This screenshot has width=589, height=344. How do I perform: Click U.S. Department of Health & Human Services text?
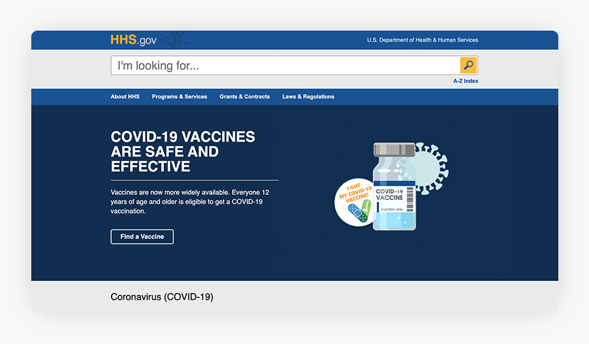[x=423, y=40]
